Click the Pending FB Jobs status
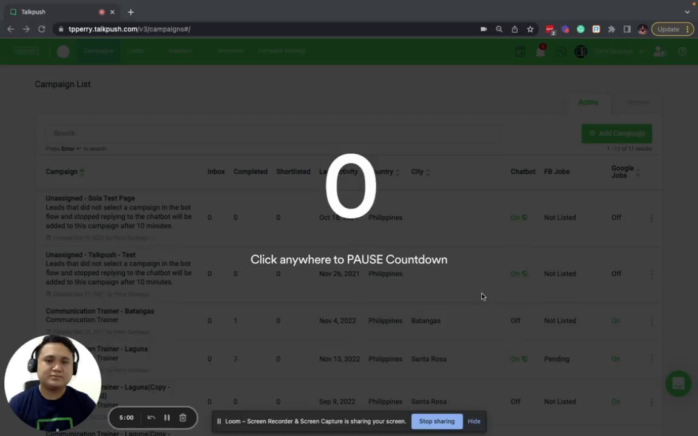 coord(556,359)
